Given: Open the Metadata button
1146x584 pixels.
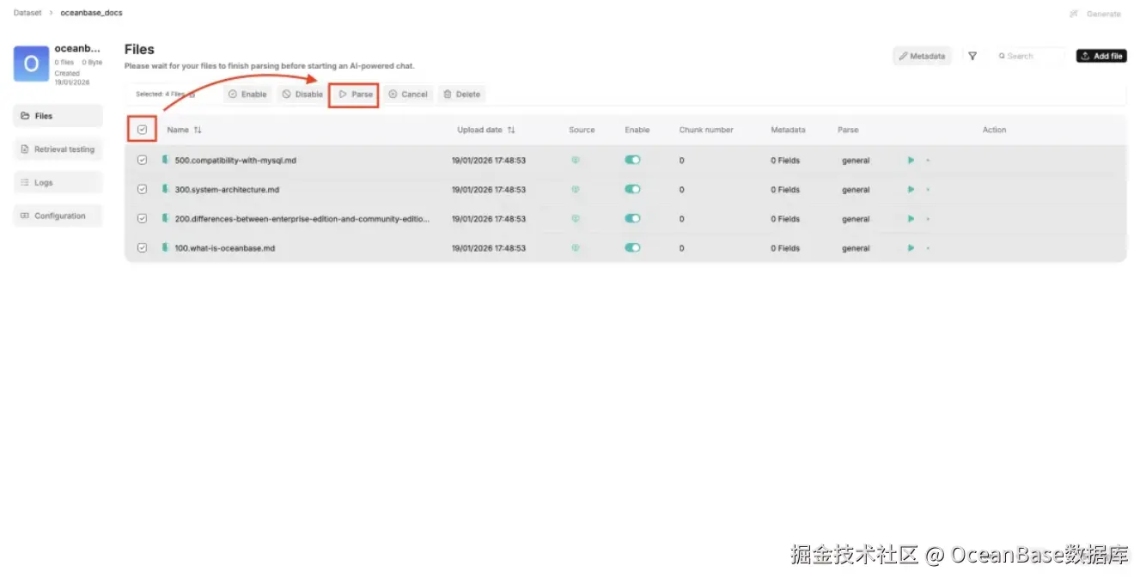Looking at the screenshot, I should click(x=922, y=56).
